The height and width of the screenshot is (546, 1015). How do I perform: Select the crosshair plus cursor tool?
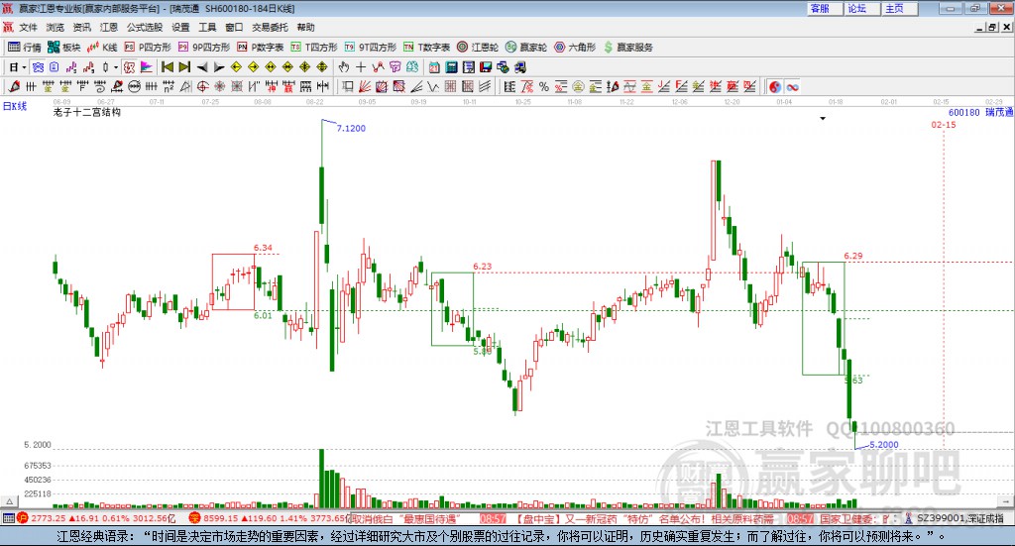tap(361, 67)
